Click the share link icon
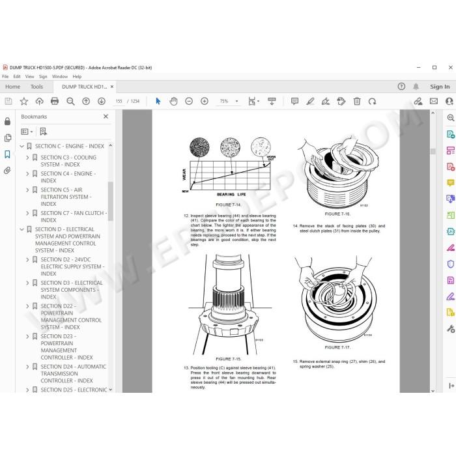 [x=418, y=101]
